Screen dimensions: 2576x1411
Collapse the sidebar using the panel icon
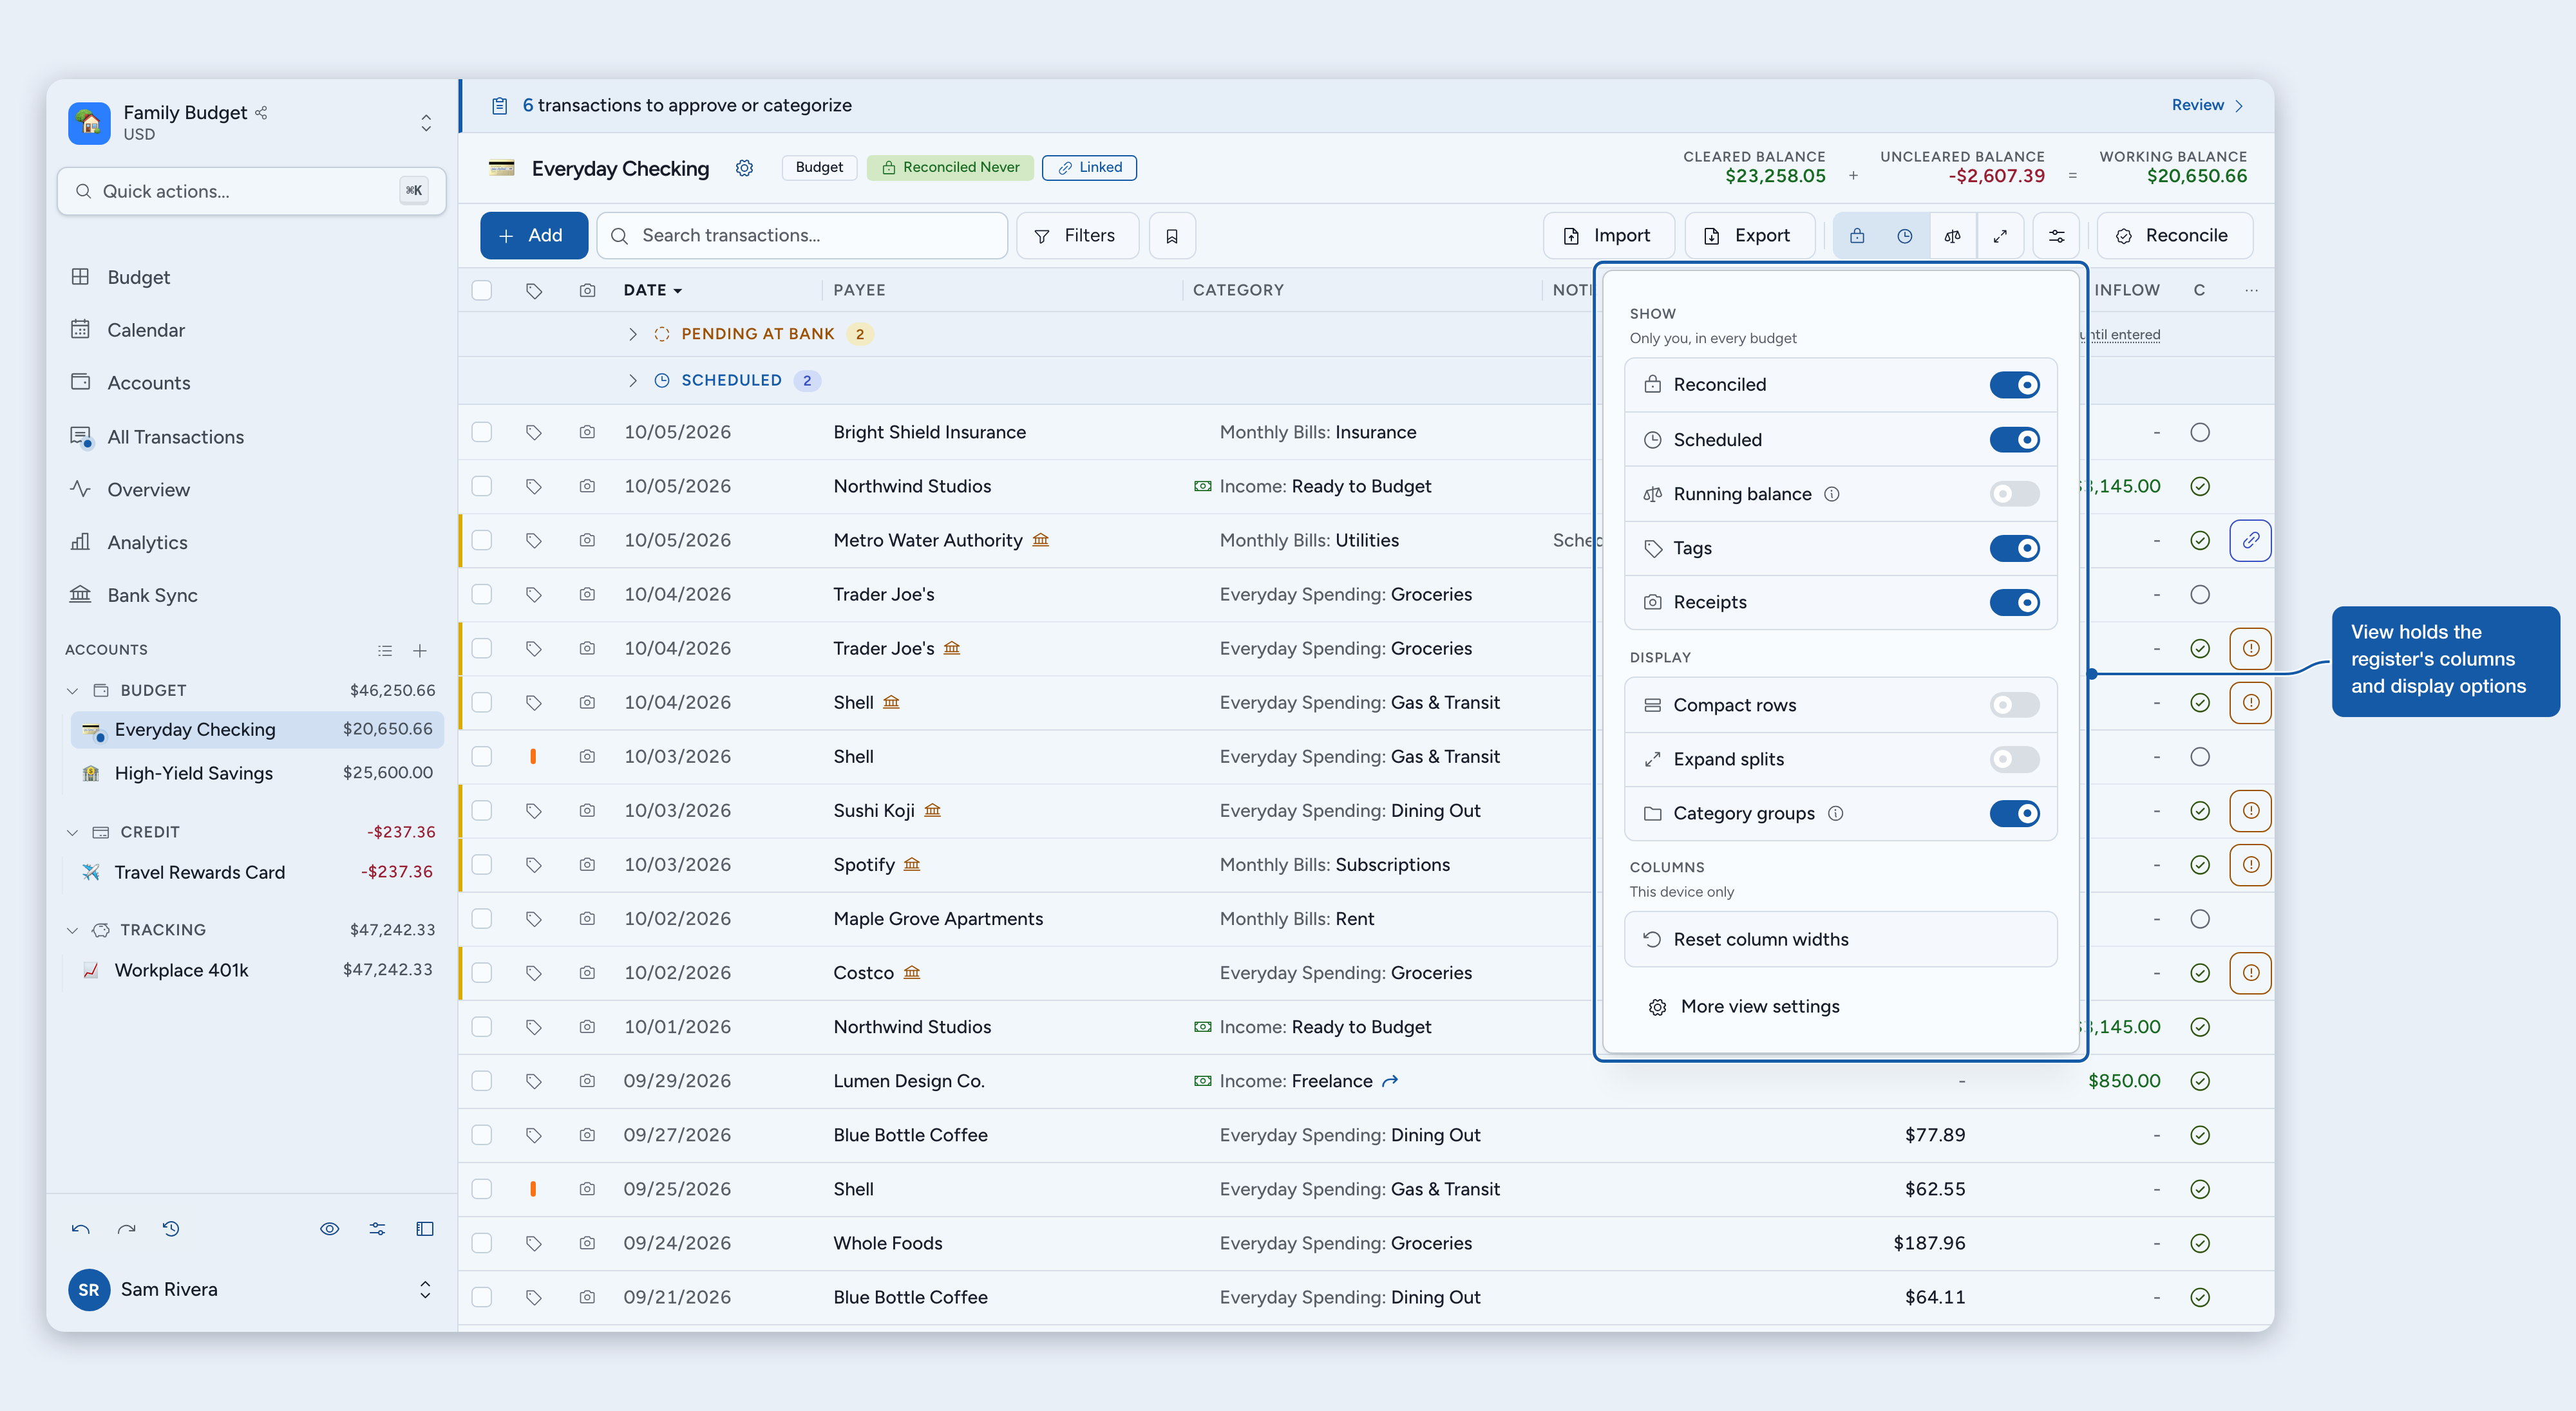pos(425,1229)
